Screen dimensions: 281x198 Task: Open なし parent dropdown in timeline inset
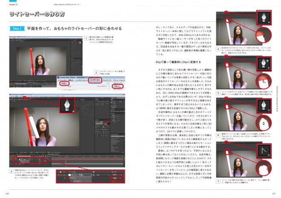103,175
